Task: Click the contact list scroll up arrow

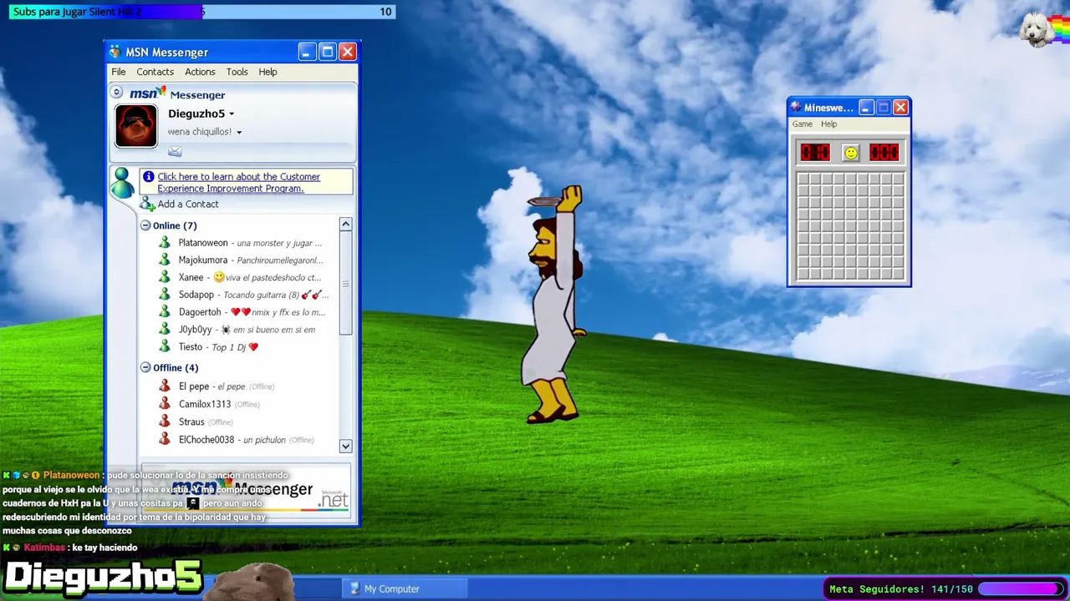Action: tap(345, 225)
